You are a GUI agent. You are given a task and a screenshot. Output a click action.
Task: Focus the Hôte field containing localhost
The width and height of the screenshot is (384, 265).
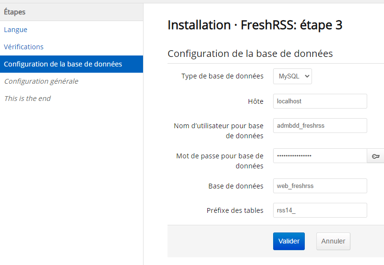(320, 101)
